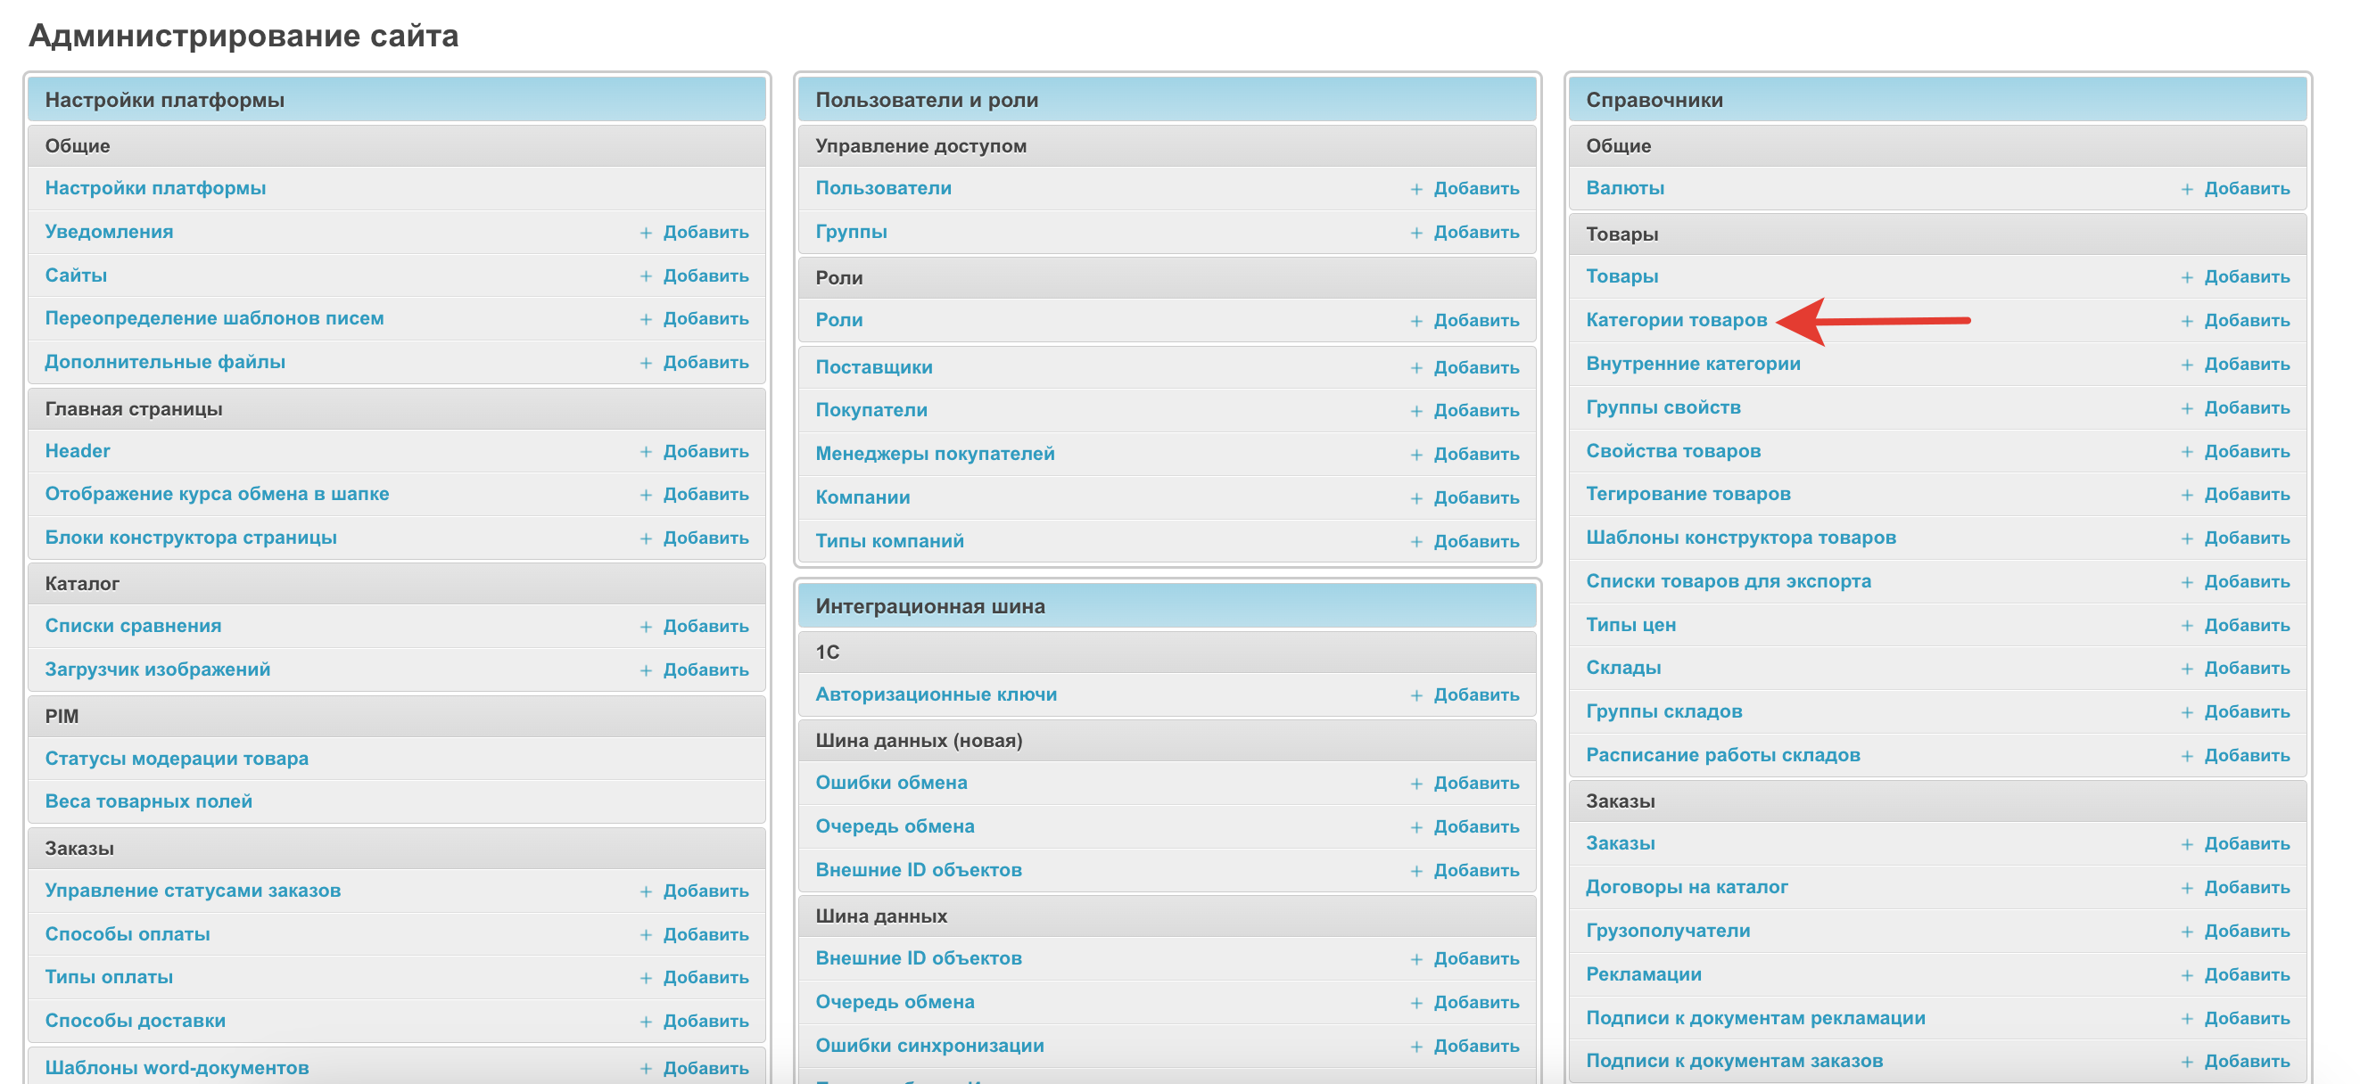Click plus icon in Авторизационные ключи row

click(x=1416, y=695)
